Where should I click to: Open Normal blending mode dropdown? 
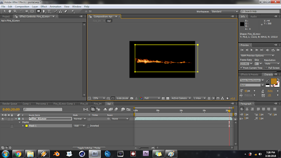click(79, 119)
